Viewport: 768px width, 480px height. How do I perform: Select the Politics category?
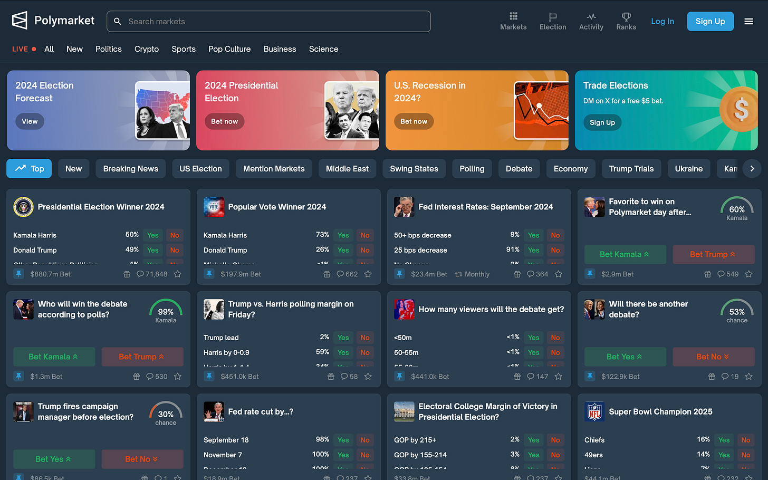[109, 49]
